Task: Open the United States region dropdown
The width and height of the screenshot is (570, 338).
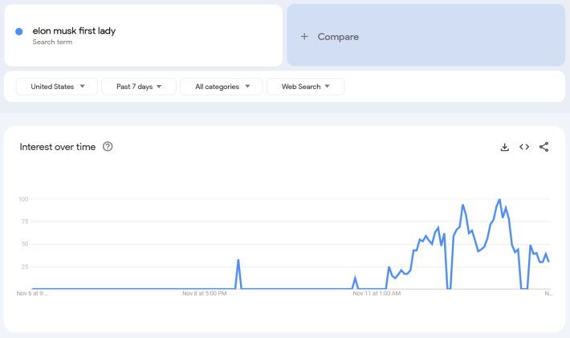Action: 57,87
